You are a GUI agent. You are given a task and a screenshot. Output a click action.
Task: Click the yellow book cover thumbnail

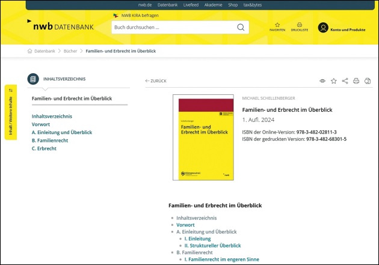(x=203, y=137)
